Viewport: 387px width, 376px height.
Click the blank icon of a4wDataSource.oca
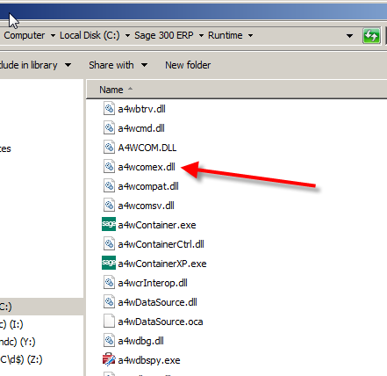(x=109, y=322)
